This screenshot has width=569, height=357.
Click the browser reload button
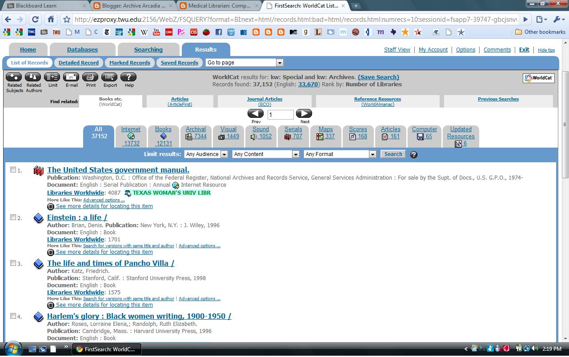[36, 19]
